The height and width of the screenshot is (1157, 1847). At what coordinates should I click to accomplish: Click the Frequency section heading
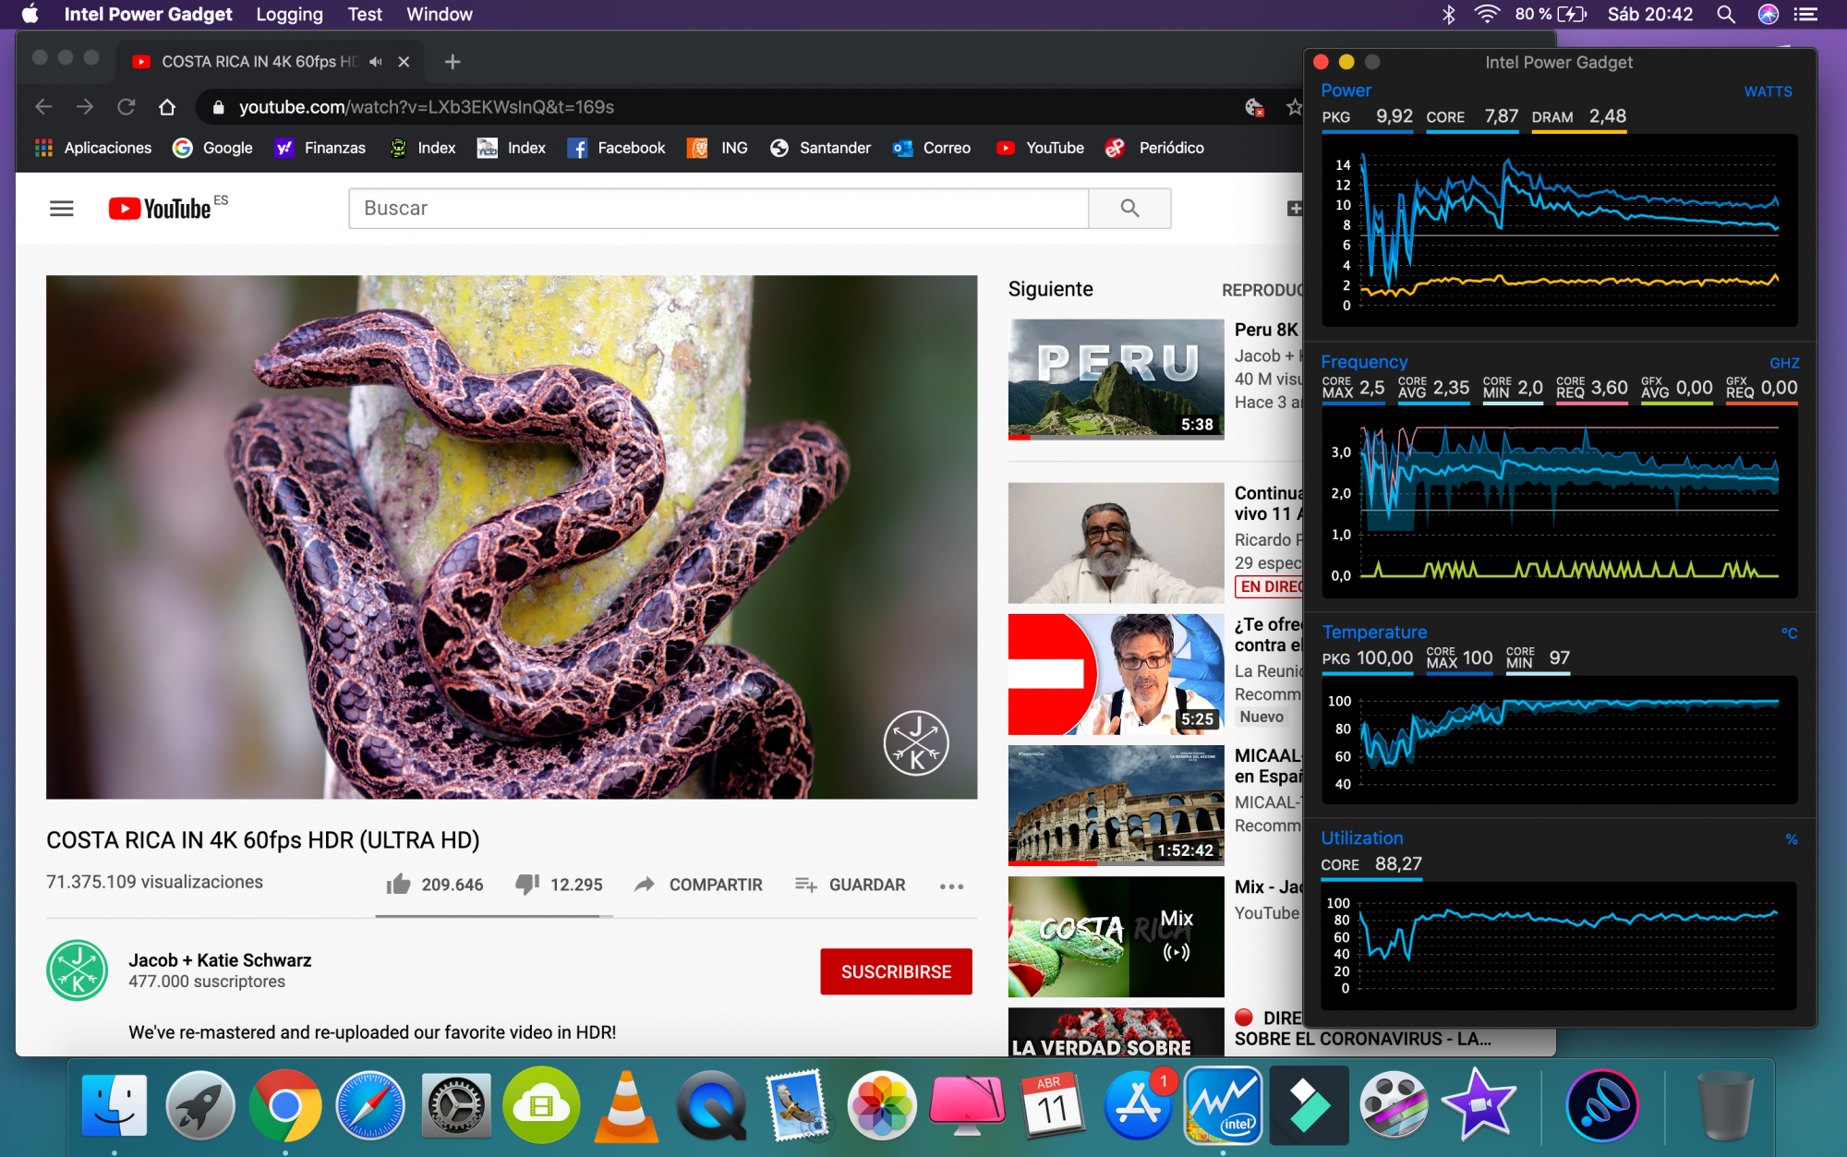(x=1364, y=362)
